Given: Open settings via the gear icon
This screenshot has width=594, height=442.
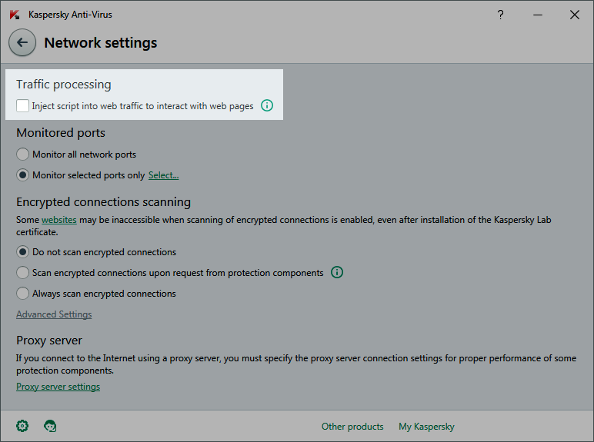Looking at the screenshot, I should [x=22, y=426].
